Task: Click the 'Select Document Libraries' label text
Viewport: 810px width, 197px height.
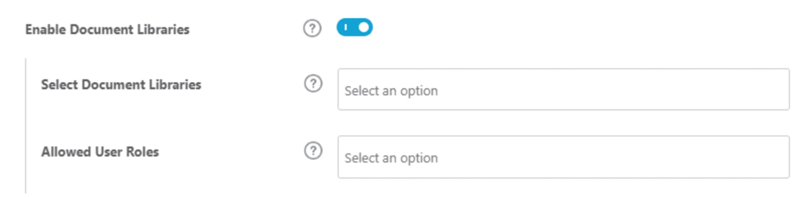Action: (121, 84)
